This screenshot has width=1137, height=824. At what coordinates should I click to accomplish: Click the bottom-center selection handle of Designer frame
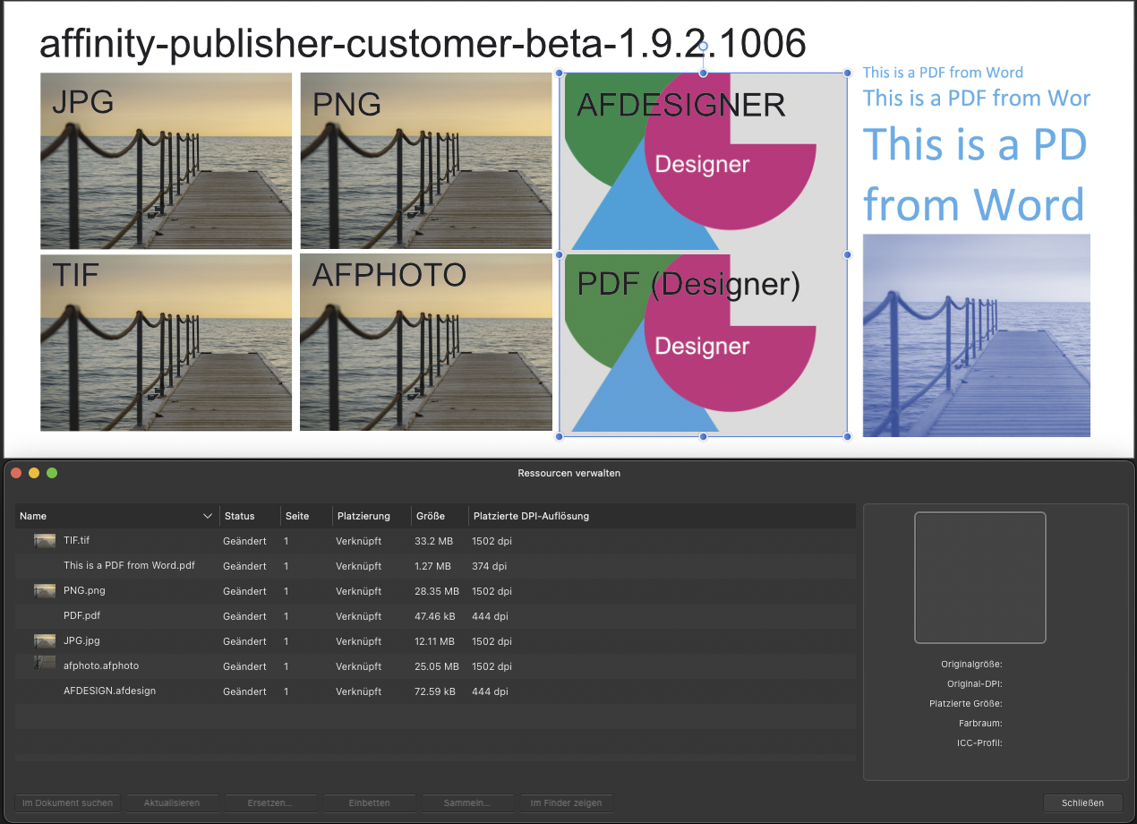[704, 437]
